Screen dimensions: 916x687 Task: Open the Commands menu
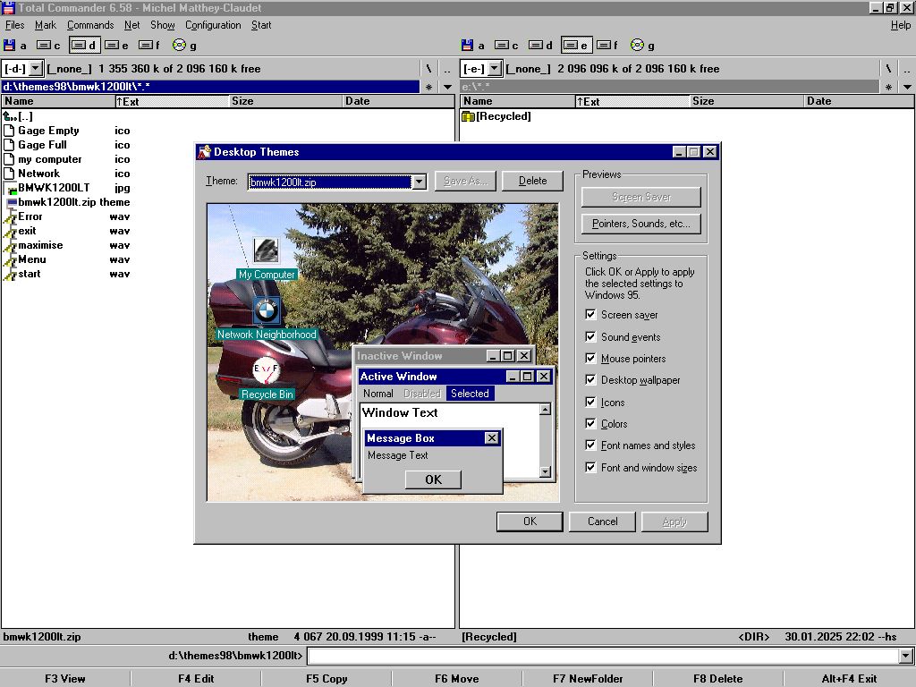[90, 25]
